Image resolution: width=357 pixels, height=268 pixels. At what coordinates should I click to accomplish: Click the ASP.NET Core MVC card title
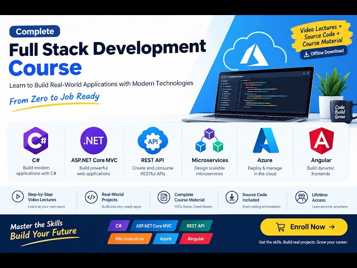click(x=94, y=160)
